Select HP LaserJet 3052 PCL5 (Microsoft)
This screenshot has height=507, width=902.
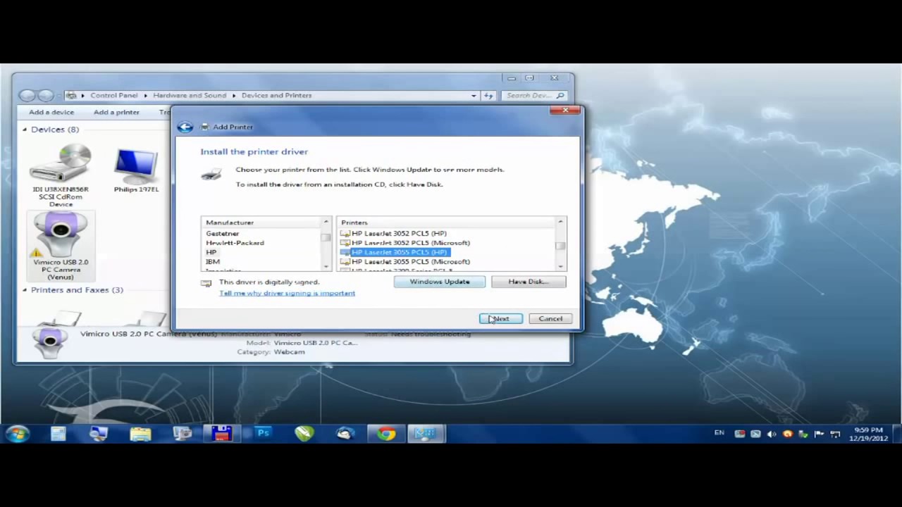[x=411, y=242]
